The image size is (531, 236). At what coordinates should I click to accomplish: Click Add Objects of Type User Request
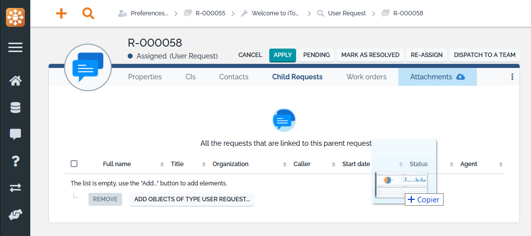click(192, 199)
